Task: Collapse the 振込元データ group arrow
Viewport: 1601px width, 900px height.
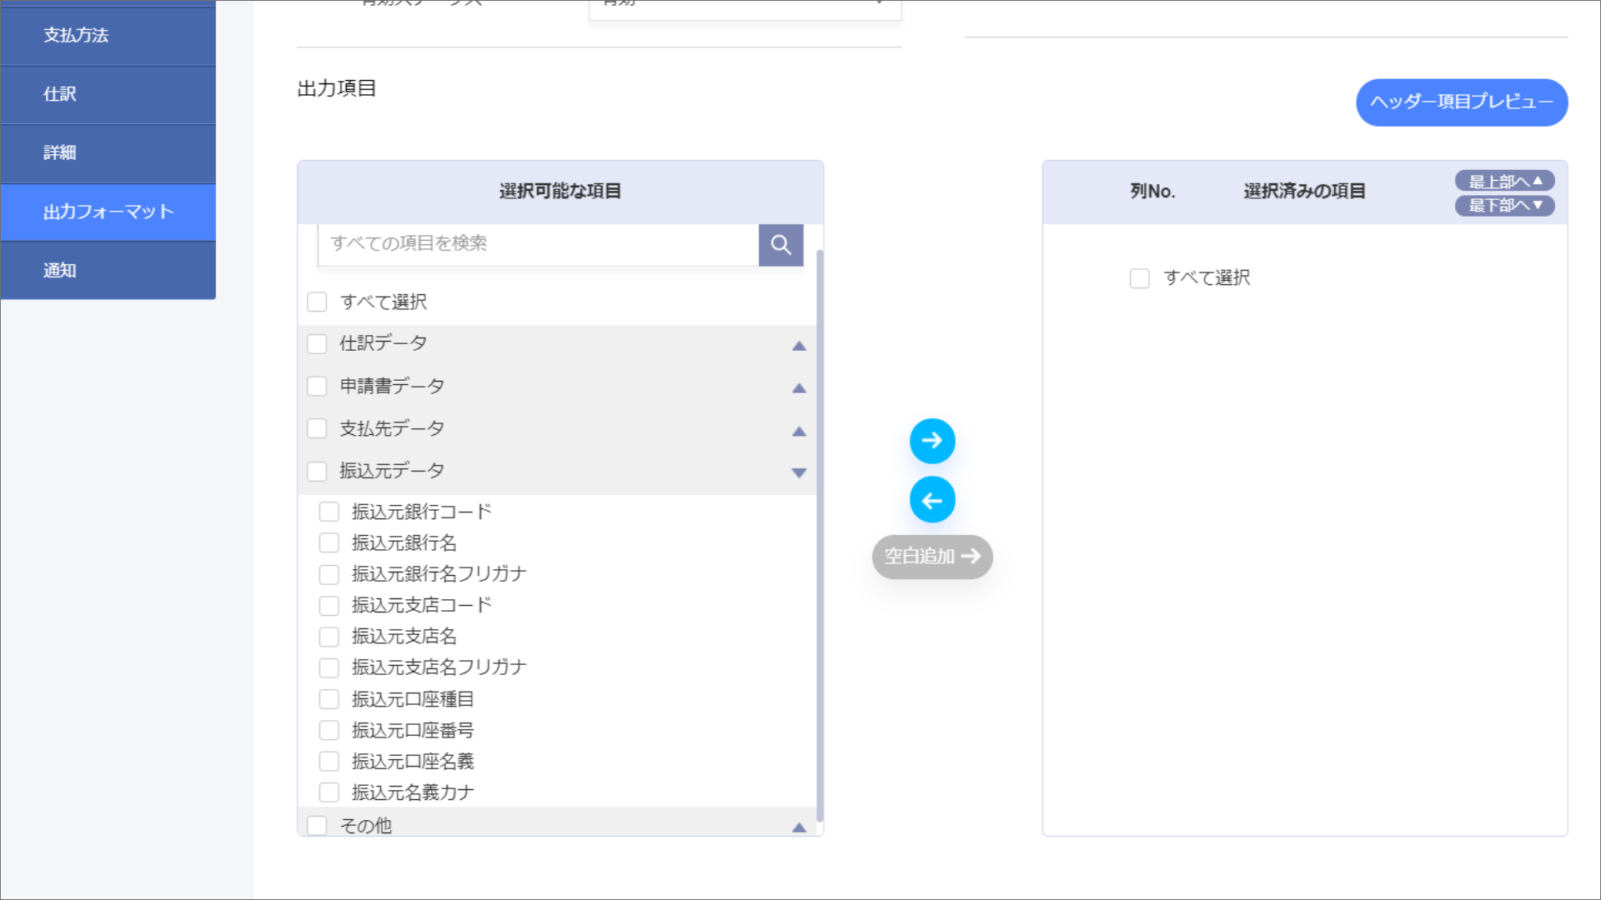Action: tap(799, 472)
